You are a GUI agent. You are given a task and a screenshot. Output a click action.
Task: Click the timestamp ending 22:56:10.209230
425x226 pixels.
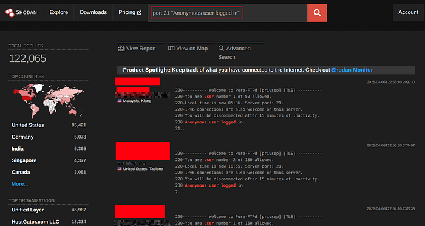coord(390,82)
